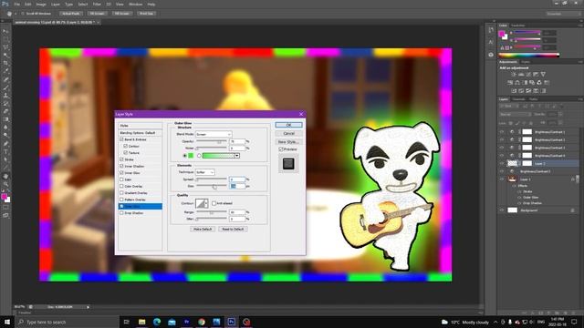Click the Reset to Default button
The height and width of the screenshot is (328, 584).
tap(233, 229)
